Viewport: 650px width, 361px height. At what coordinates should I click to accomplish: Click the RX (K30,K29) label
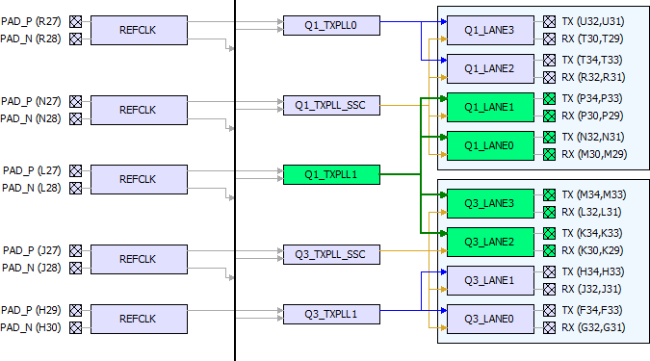point(593,250)
